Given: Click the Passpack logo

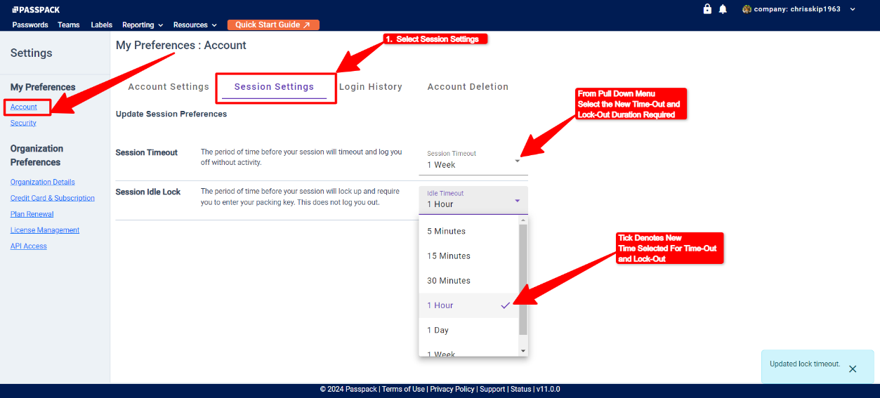Looking at the screenshot, I should point(34,9).
